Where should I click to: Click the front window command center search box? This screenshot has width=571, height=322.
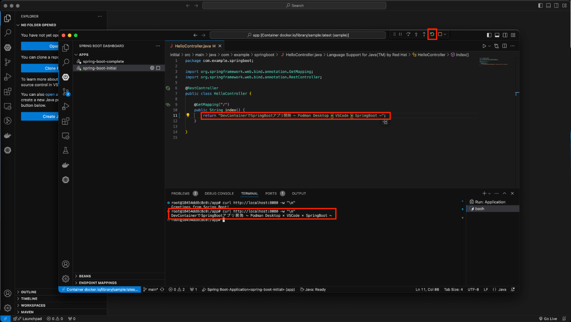pos(298,35)
